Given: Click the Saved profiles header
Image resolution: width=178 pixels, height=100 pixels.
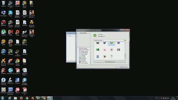Looking at the screenshot, I should click(83, 33).
